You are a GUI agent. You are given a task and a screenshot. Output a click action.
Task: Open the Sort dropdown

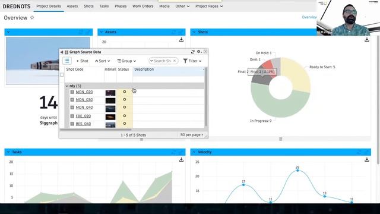tap(103, 61)
